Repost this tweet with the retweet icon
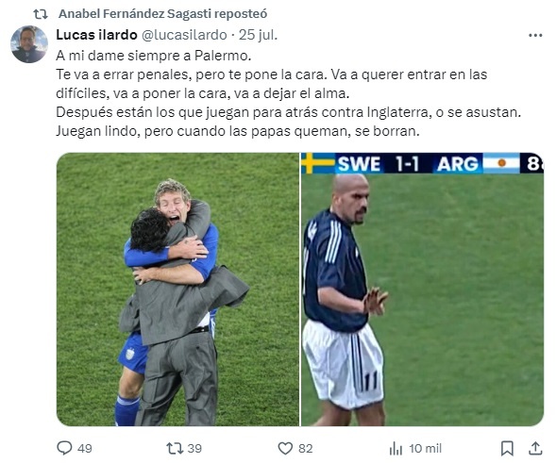The image size is (556, 463). (x=175, y=448)
